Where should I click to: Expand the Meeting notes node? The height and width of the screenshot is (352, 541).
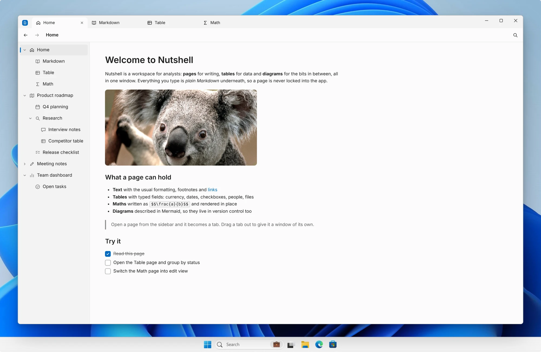click(x=25, y=164)
